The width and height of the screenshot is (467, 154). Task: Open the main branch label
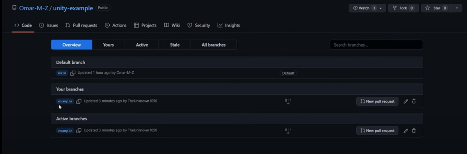coord(62,73)
